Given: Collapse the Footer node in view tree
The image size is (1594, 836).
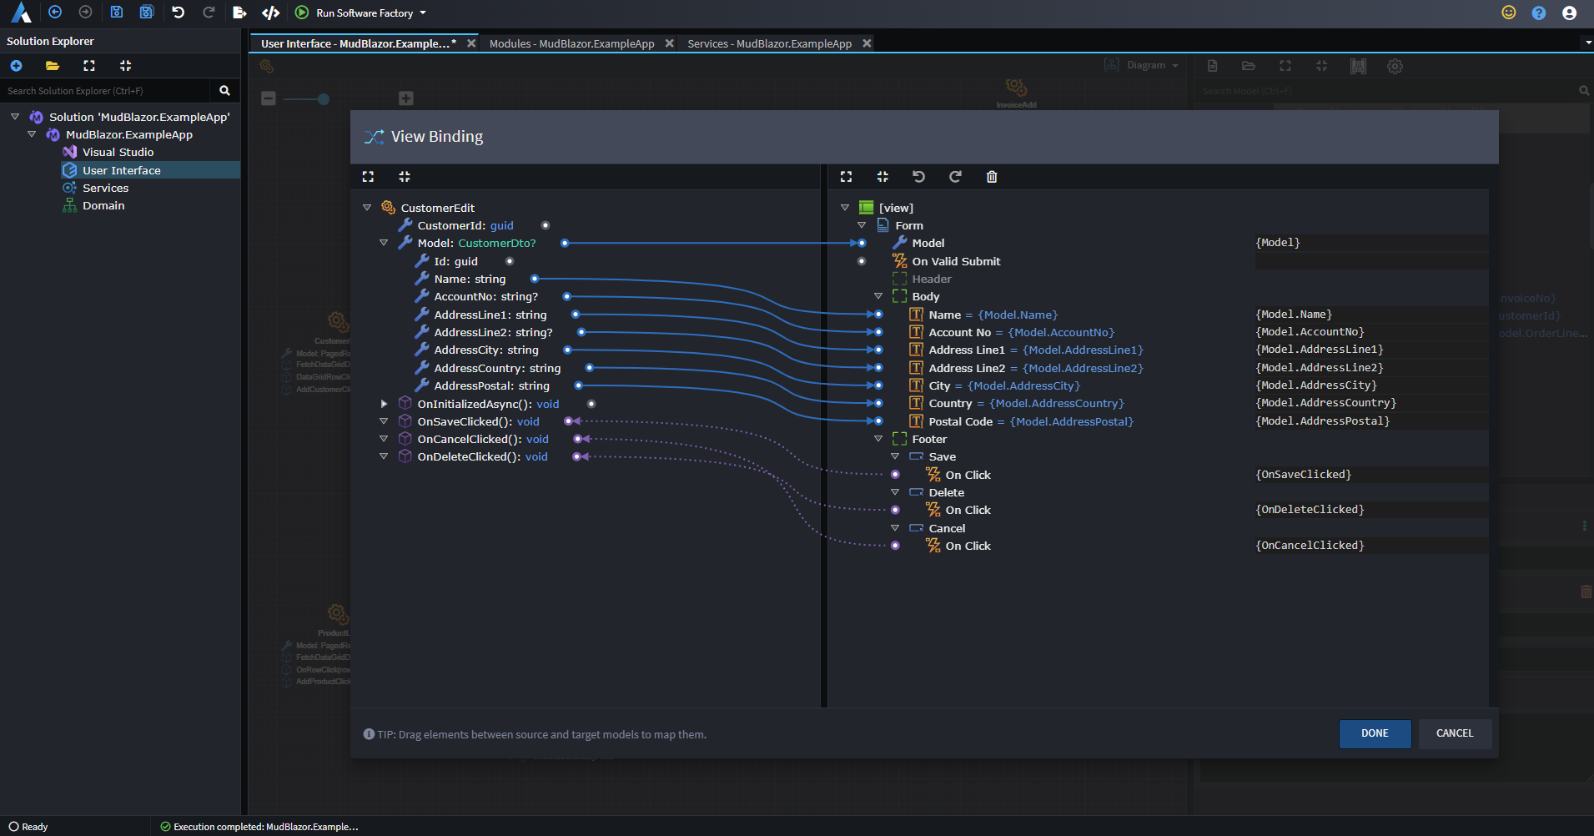Looking at the screenshot, I should pos(878,439).
